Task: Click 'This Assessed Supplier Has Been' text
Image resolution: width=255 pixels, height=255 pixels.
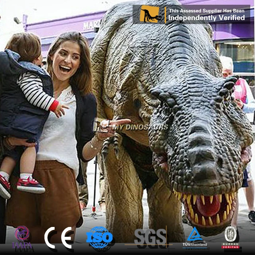Action: coord(207,11)
